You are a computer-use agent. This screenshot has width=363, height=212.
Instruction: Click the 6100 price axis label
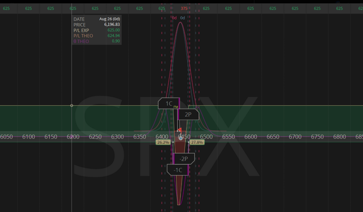tap(28, 137)
